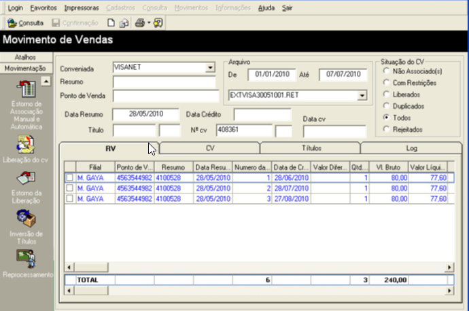The height and width of the screenshot is (311, 469).
Task: Open Estorno de Associação Manual e Automática
Action: click(x=27, y=89)
